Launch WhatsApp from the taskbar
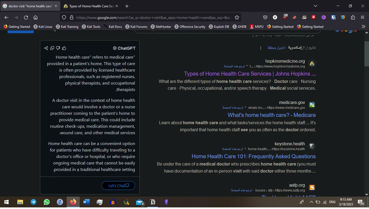Screen dimensions: 369x209 click(47, 202)
